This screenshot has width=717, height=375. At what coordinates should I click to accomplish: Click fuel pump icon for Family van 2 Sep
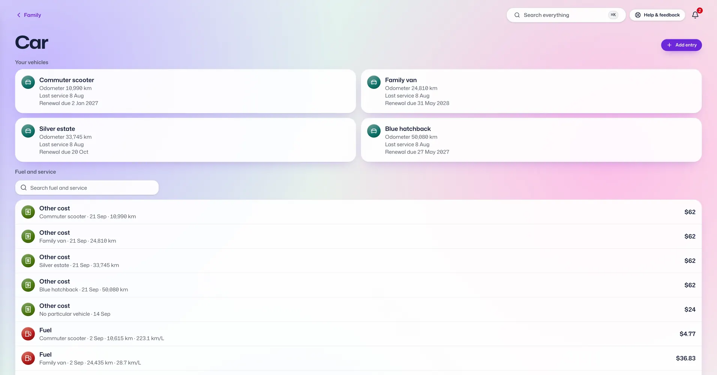coord(28,358)
